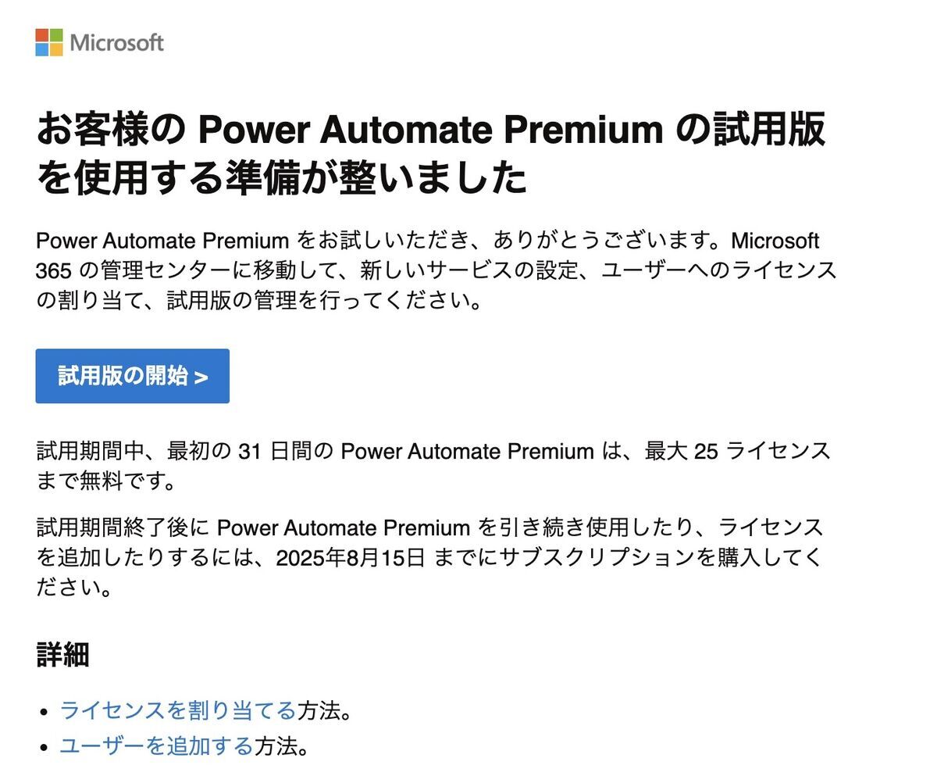Click the yellow square of the Microsoft logo

click(56, 50)
